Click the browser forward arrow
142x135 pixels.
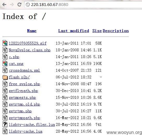tap(12, 4)
